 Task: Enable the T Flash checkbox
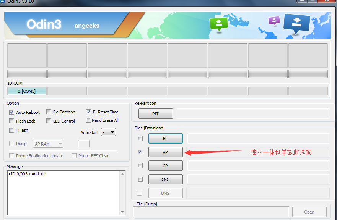11,130
